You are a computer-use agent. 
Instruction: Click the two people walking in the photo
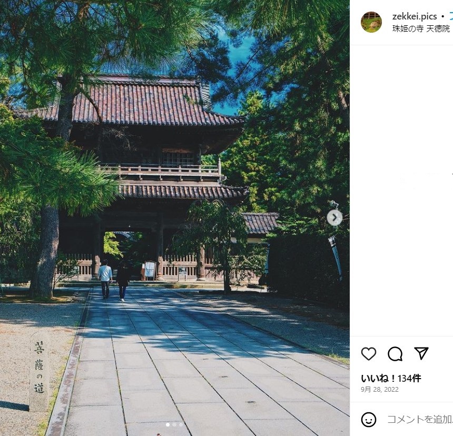tap(114, 280)
